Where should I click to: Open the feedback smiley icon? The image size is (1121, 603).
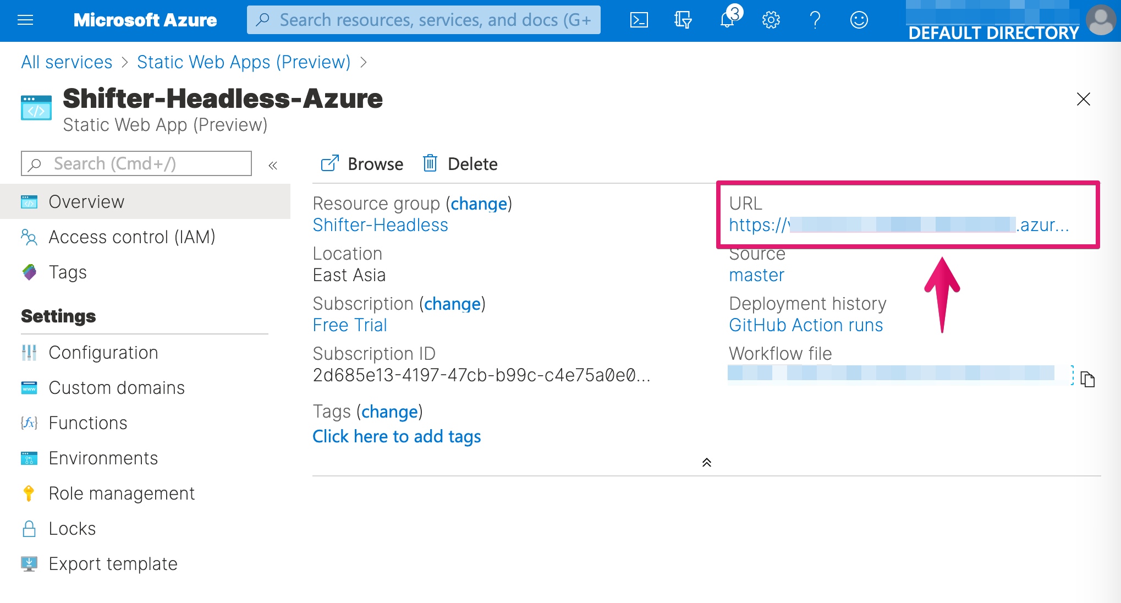tap(859, 20)
